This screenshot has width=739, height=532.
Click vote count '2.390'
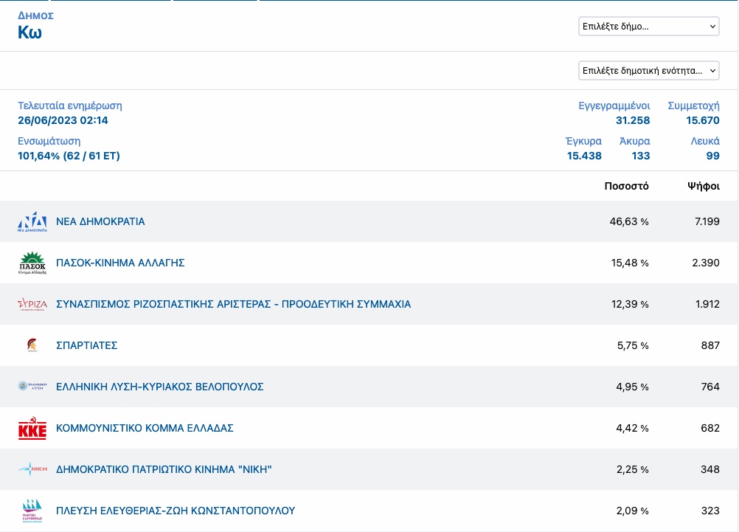[706, 263]
